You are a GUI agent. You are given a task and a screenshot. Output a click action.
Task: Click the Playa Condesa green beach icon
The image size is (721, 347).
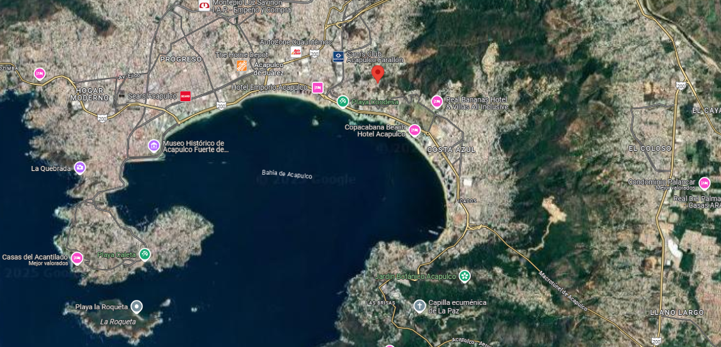coord(343,101)
